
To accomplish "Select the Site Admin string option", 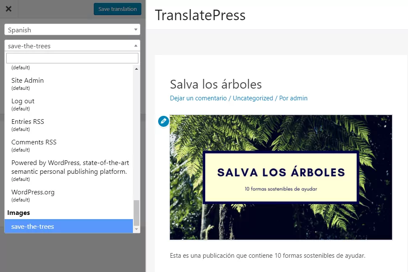I will pyautogui.click(x=69, y=84).
